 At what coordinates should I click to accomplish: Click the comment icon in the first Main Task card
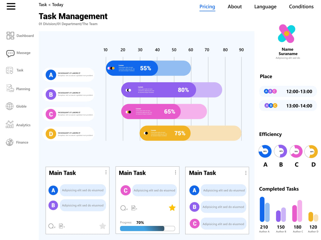coord(51,226)
